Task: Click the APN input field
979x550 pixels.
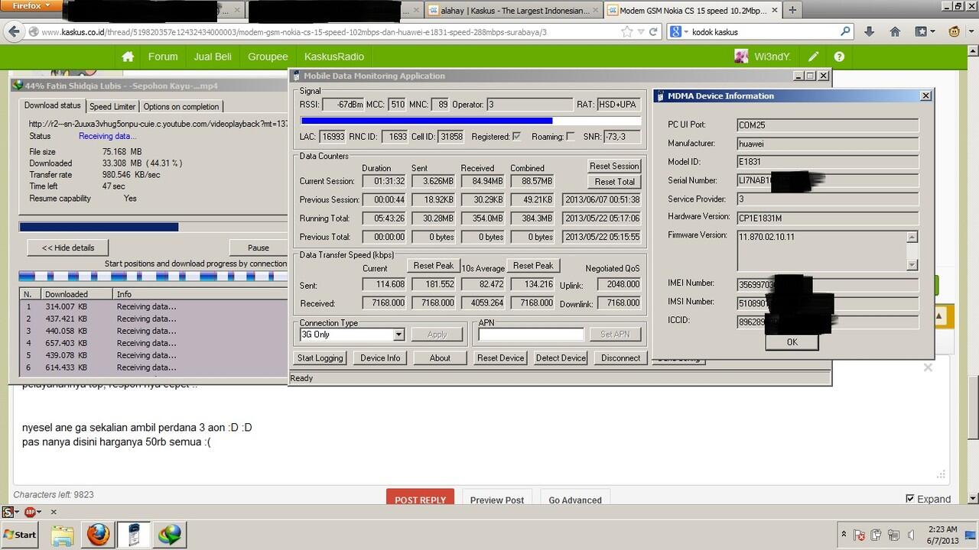Action: [531, 335]
